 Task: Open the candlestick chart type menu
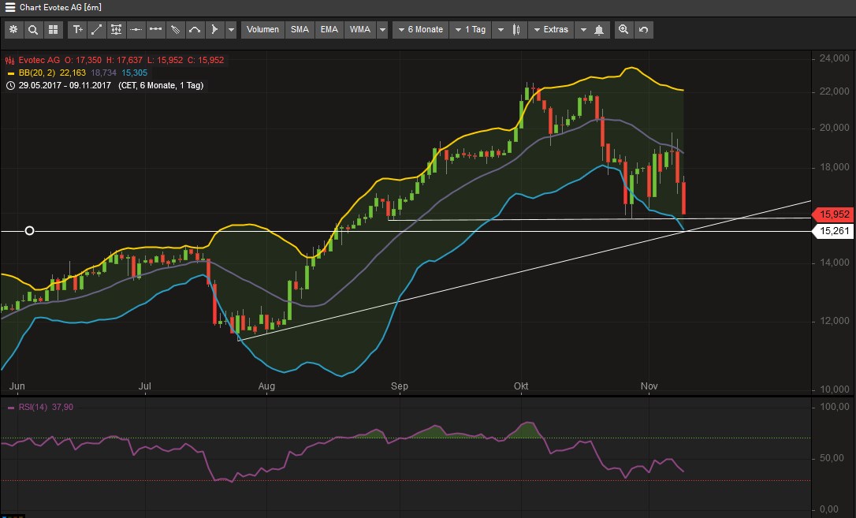tap(517, 30)
